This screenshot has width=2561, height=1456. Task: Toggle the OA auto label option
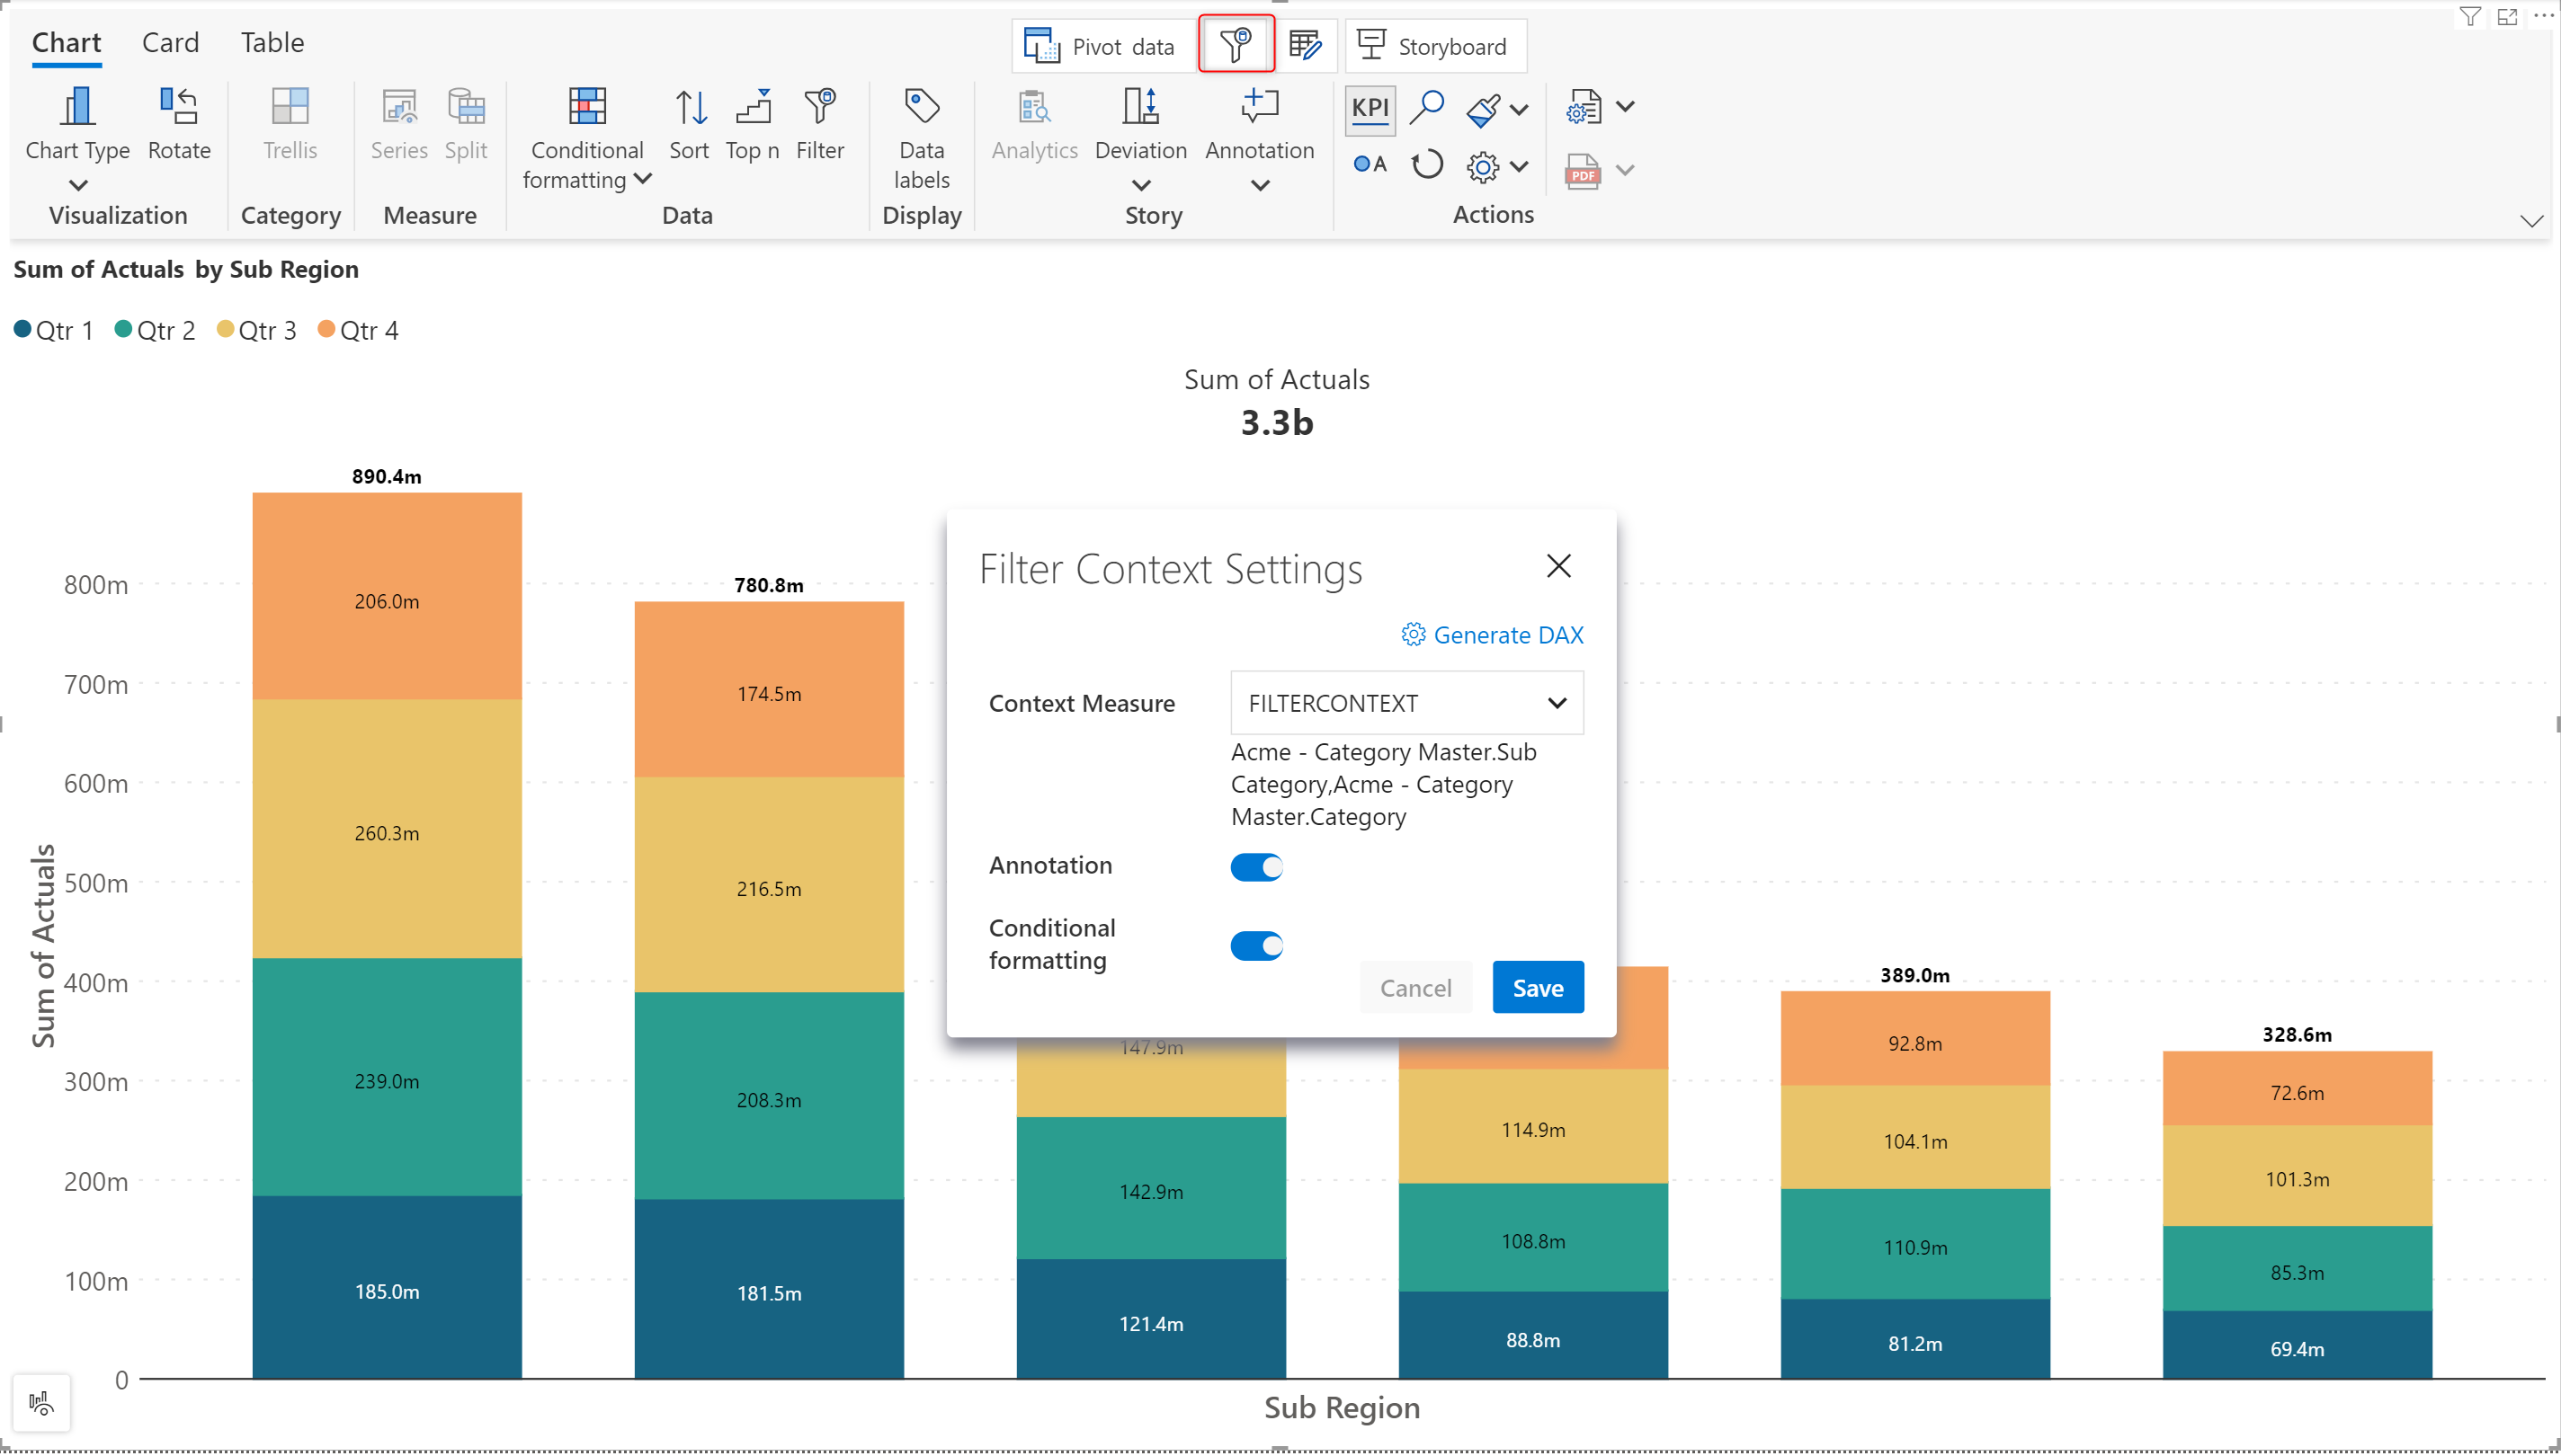click(1370, 165)
